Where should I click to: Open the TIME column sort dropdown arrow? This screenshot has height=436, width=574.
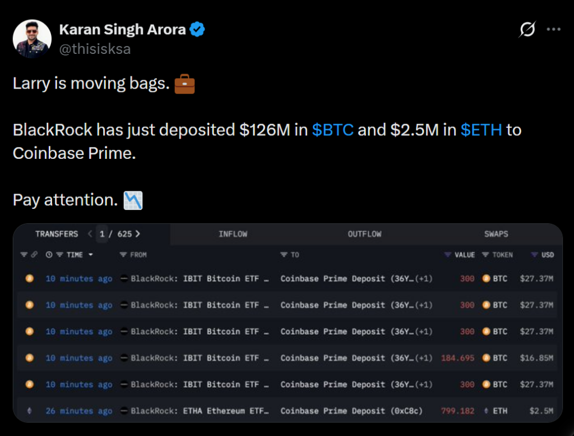pyautogui.click(x=90, y=255)
